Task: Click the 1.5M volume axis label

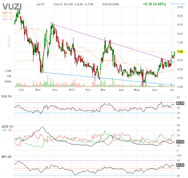Action: pyautogui.click(x=8, y=71)
